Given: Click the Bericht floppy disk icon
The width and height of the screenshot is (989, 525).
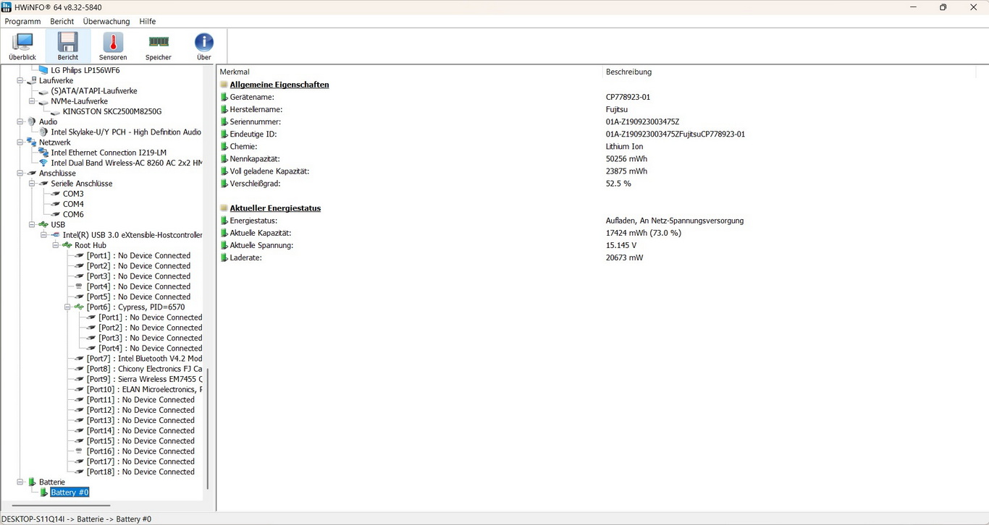Looking at the screenshot, I should [68, 43].
